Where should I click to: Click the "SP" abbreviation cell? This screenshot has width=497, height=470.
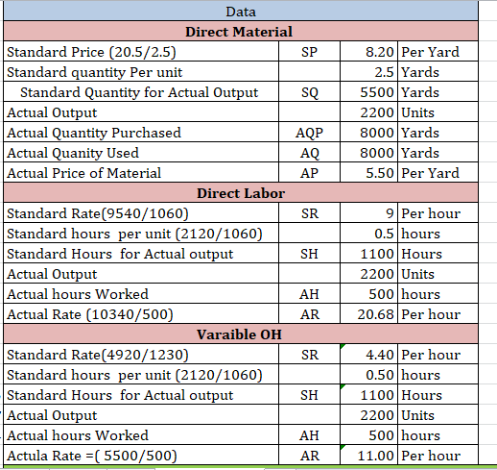(309, 52)
